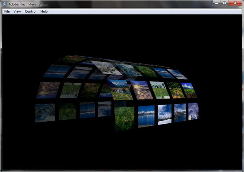Maximize the Flash Player window
The image size is (244, 172).
[x=224, y=3]
